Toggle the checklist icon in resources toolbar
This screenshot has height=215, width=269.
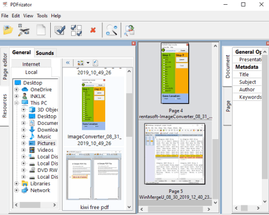click(96, 63)
